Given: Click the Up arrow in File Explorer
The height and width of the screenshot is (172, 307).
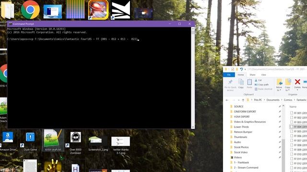Looking at the screenshot, I should tap(243, 100).
